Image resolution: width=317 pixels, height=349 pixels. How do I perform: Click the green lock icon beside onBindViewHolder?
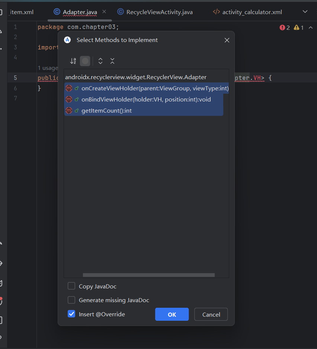click(x=77, y=100)
